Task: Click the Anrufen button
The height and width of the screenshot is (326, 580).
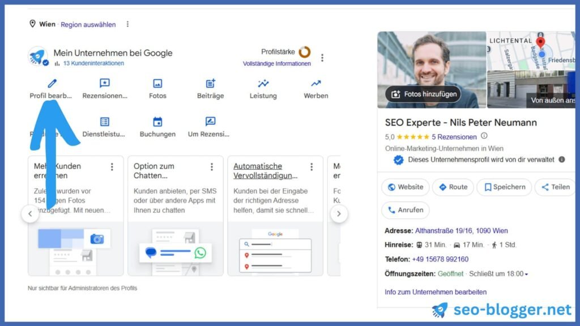Action: tap(406, 210)
